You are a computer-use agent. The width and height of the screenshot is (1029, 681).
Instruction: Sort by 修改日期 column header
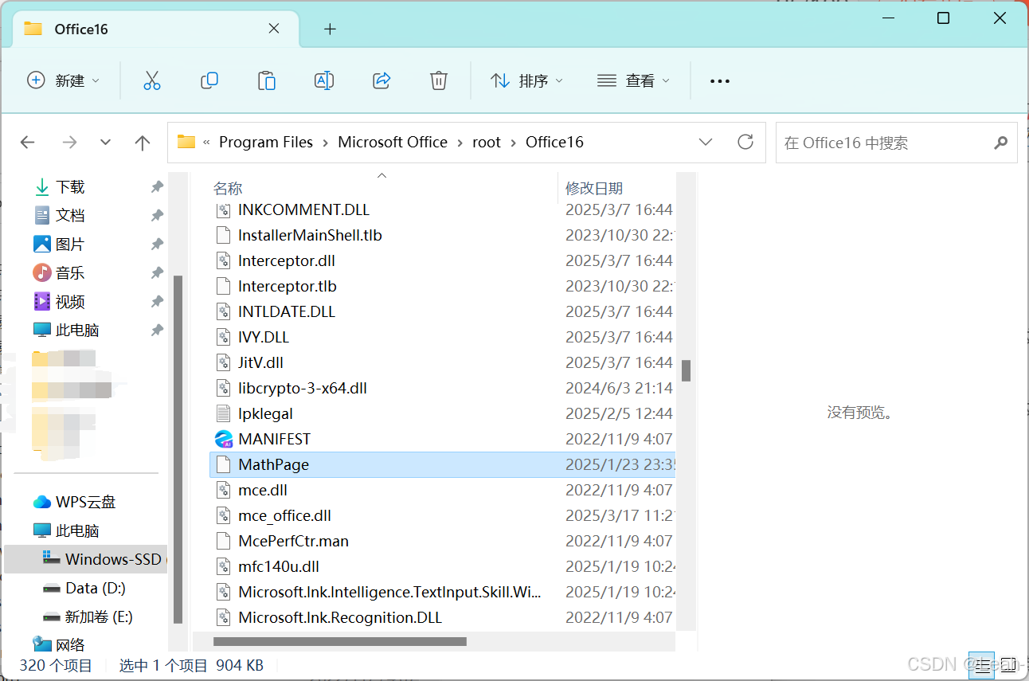(x=594, y=188)
